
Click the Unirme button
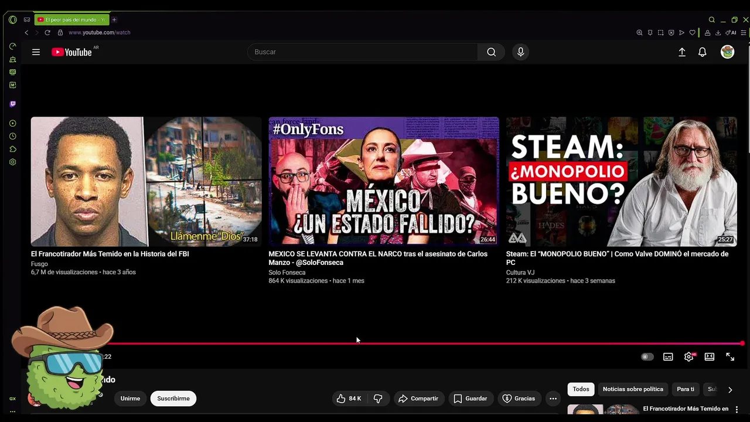130,399
